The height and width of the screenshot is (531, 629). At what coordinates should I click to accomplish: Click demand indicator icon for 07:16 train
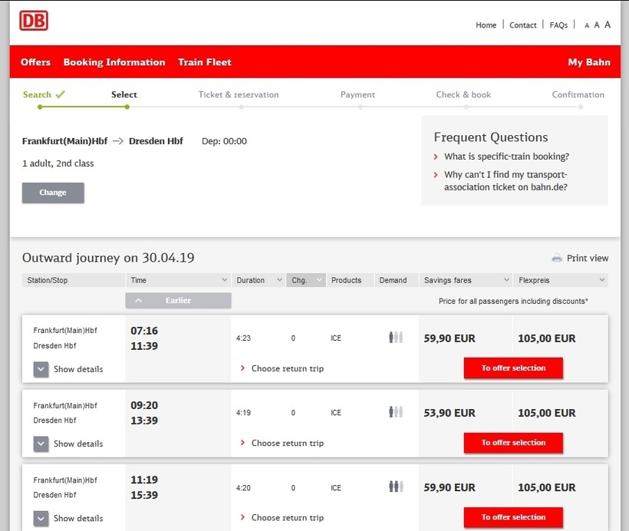(x=396, y=338)
